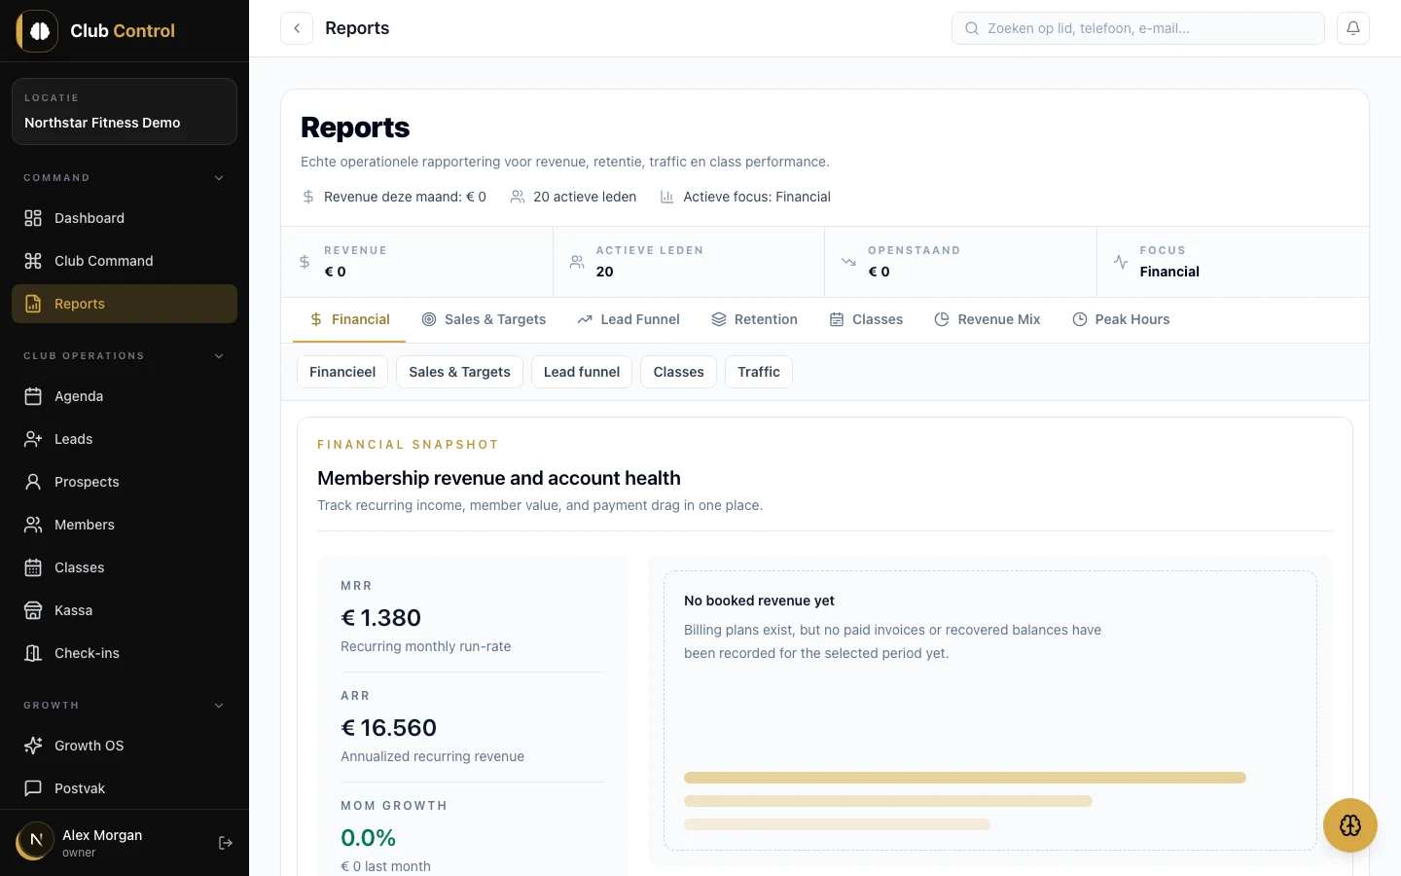Select Reports in the sidebar
1401x876 pixels.
[125, 304]
